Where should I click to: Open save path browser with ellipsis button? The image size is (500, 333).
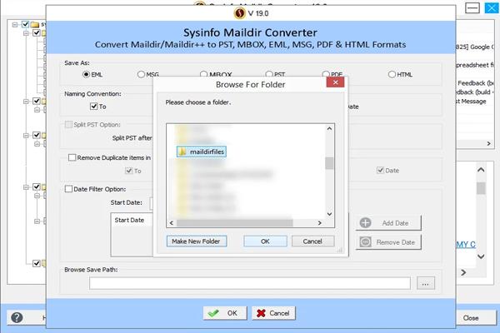(425, 283)
